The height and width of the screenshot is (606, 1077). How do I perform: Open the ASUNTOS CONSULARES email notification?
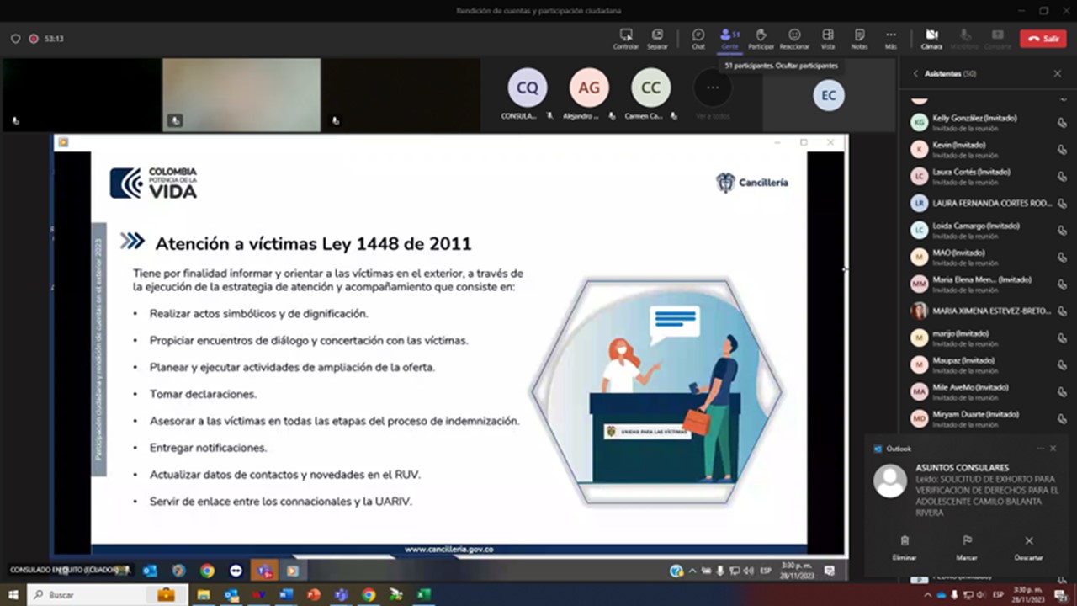[968, 490]
